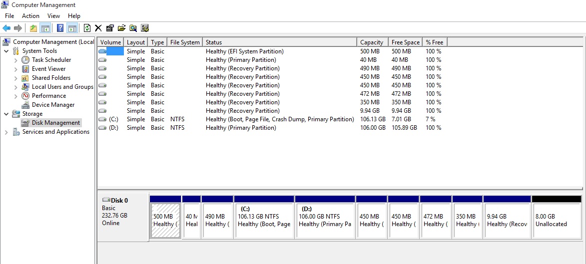Expand the Task Scheduler node
The width and height of the screenshot is (586, 264).
point(15,60)
